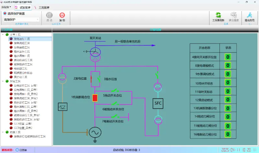Image resolution: width=259 pixels, height=153 pixels.
Task: Click the 启动 play icon in toolbar
Action: [x=49, y=15]
